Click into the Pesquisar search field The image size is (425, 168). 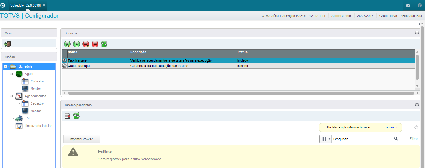(x=362, y=139)
